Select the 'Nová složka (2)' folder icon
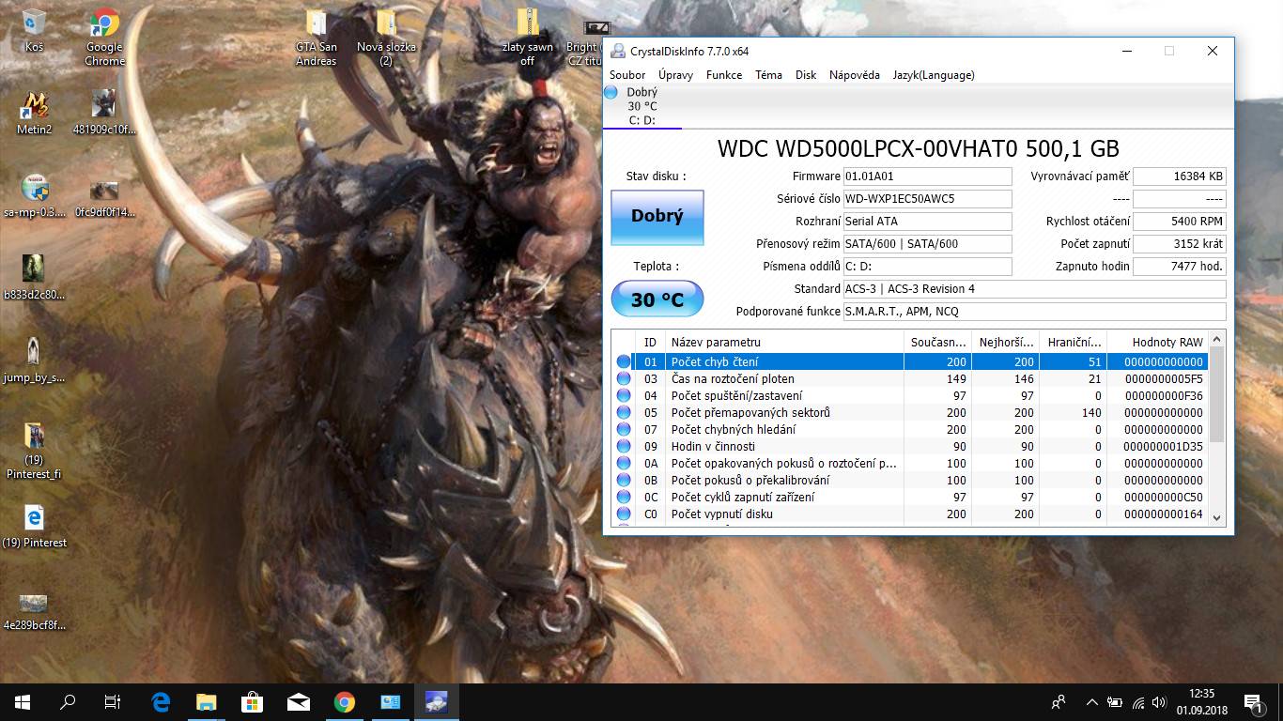Image resolution: width=1283 pixels, height=721 pixels. (386, 38)
